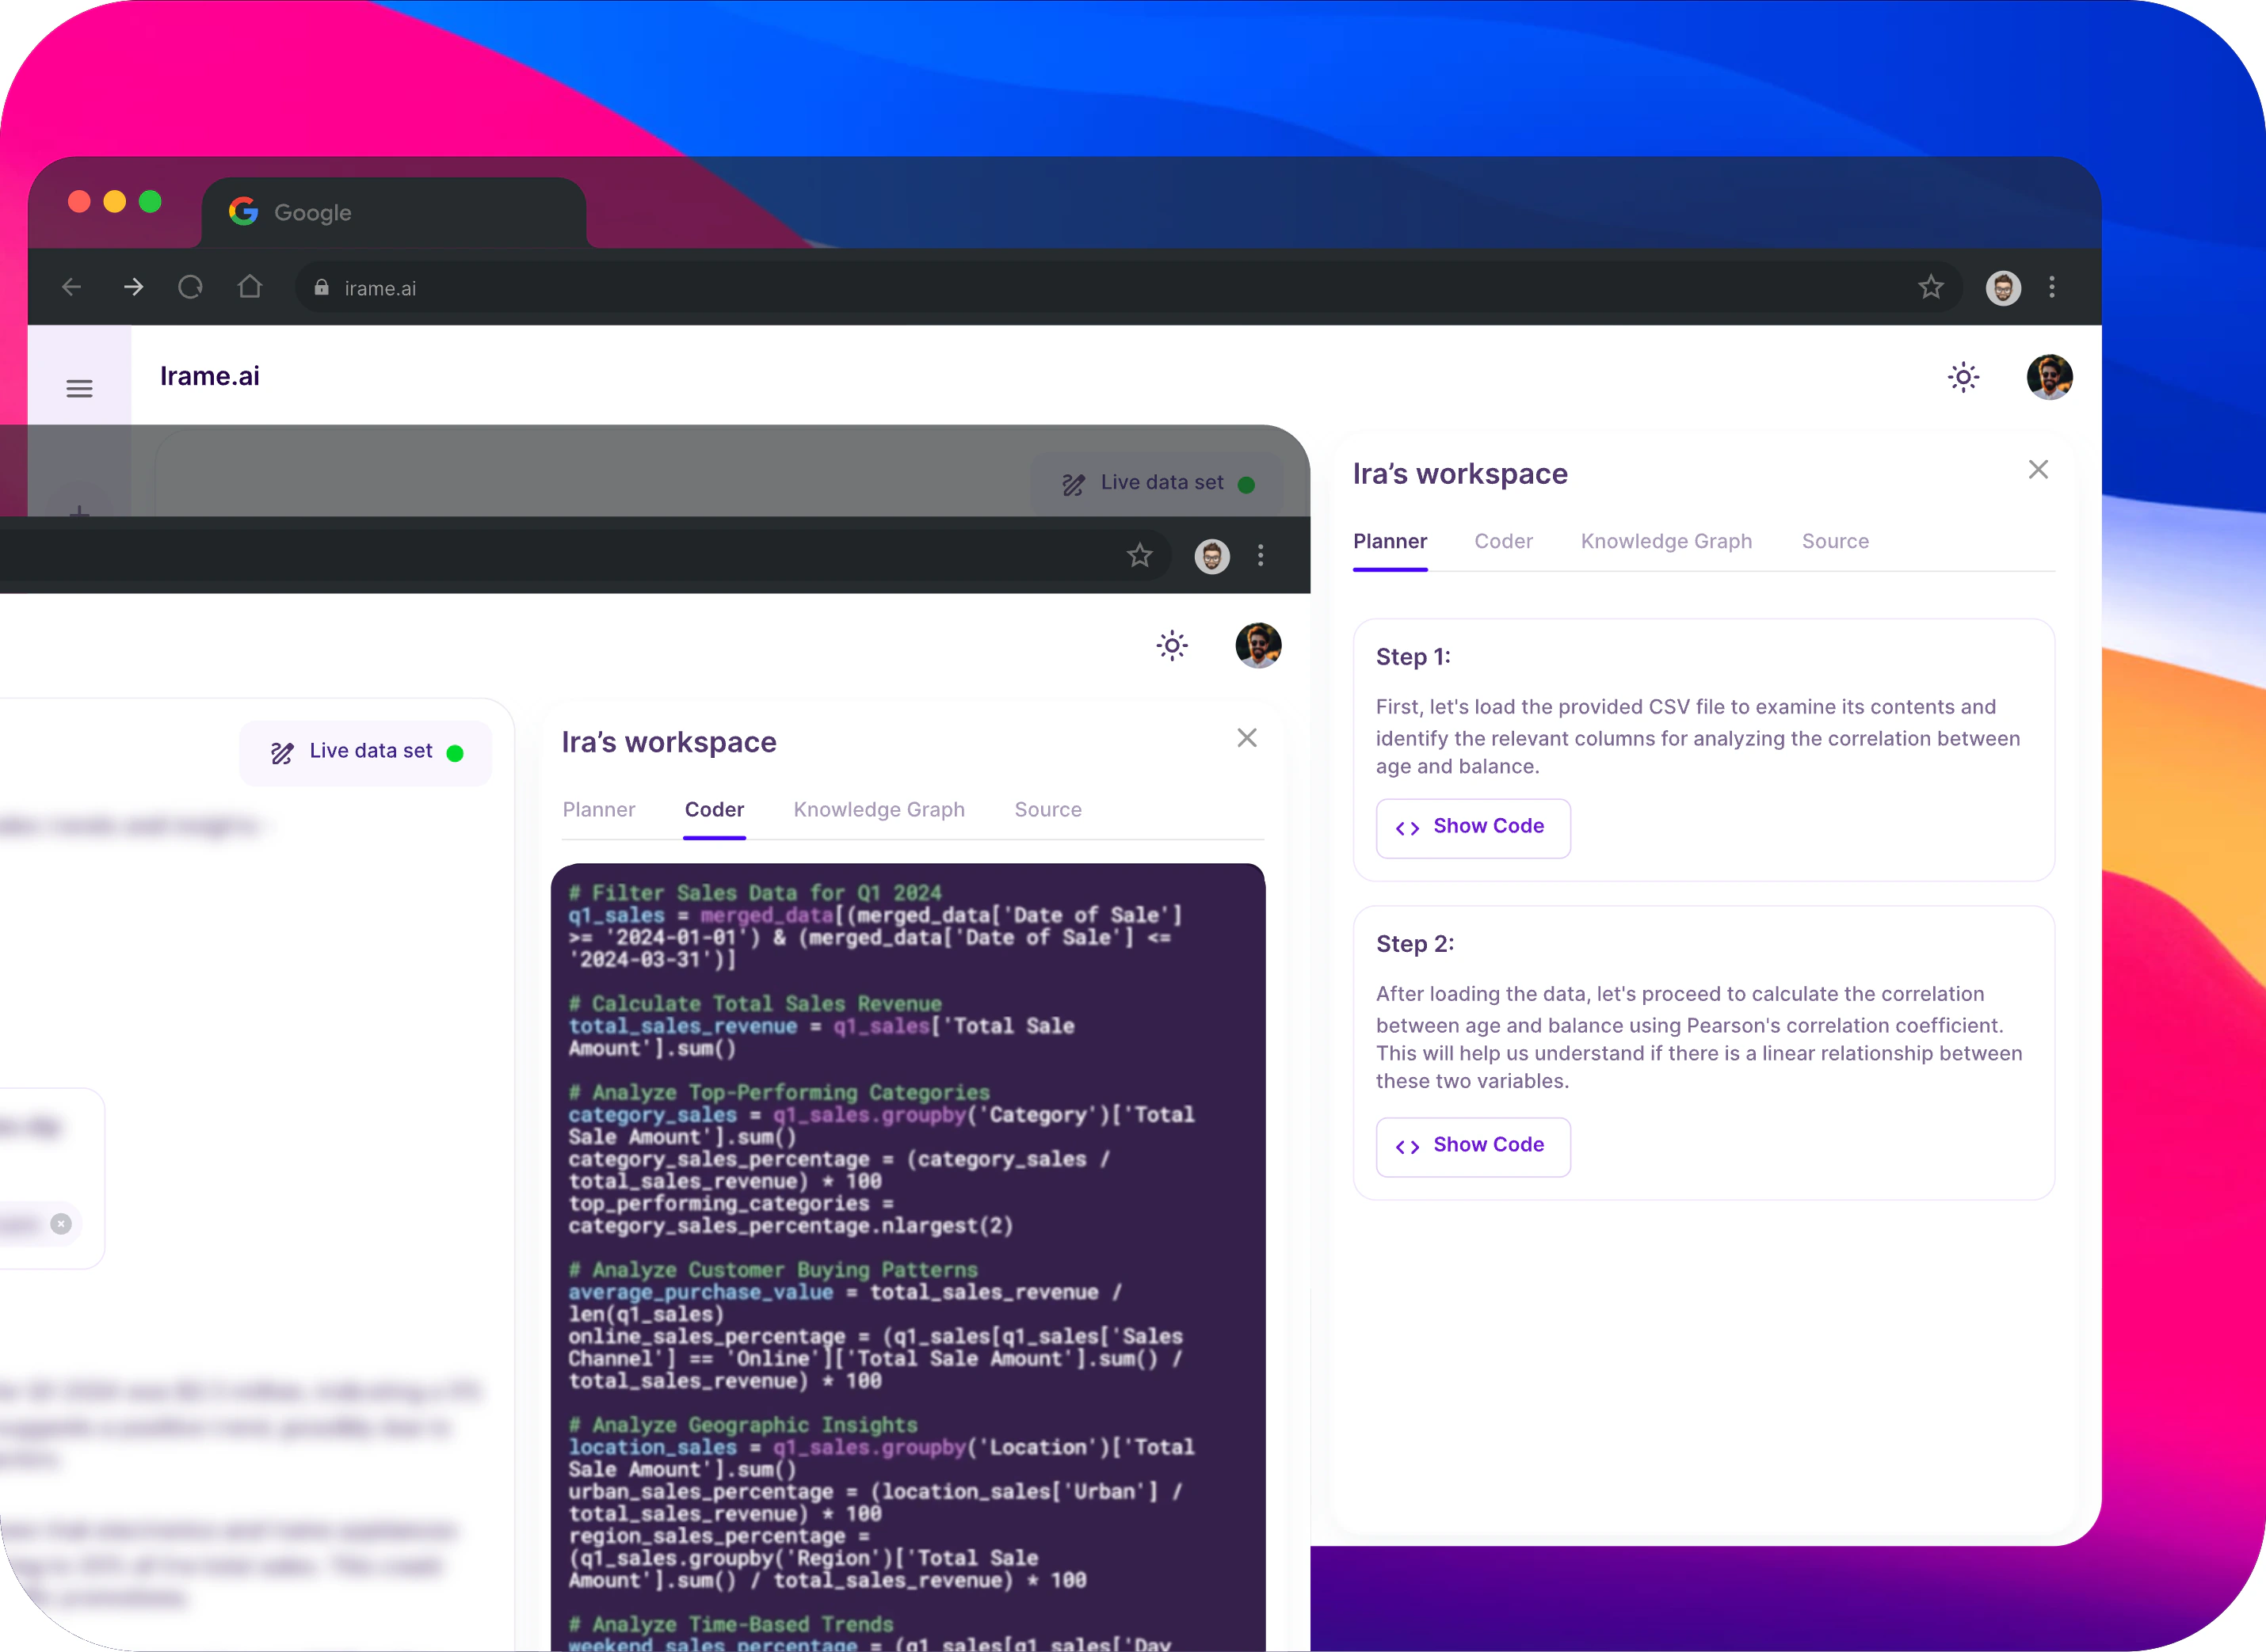Click the Irame.ai logo text

coord(209,376)
